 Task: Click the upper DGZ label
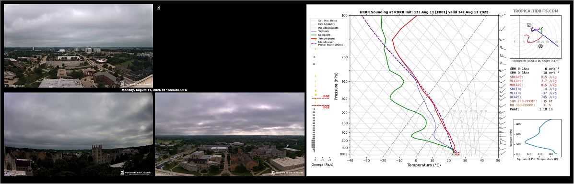click(326, 97)
